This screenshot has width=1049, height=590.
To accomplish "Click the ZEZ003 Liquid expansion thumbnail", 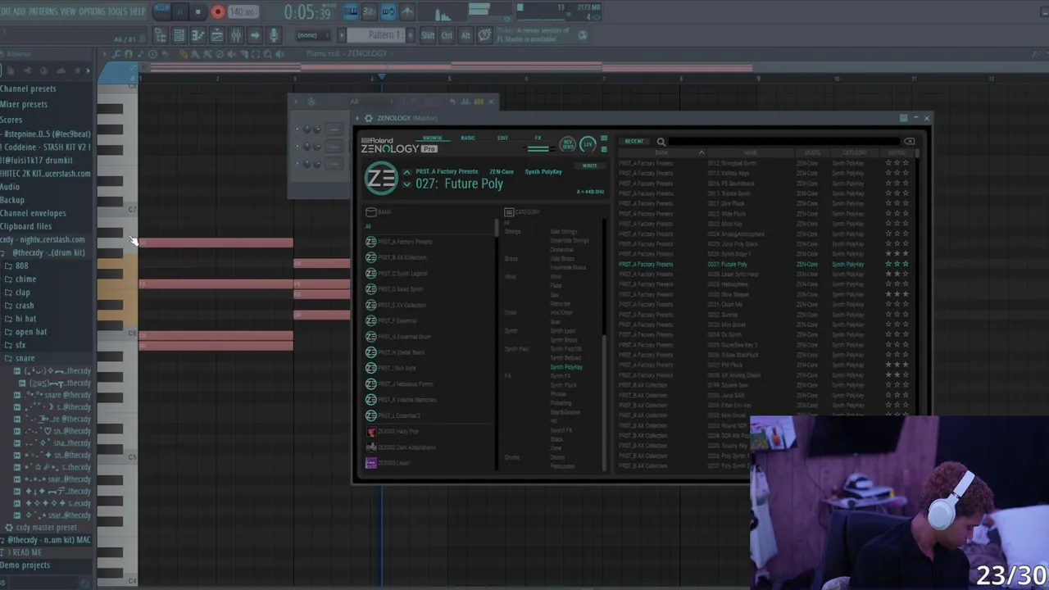I will (371, 463).
